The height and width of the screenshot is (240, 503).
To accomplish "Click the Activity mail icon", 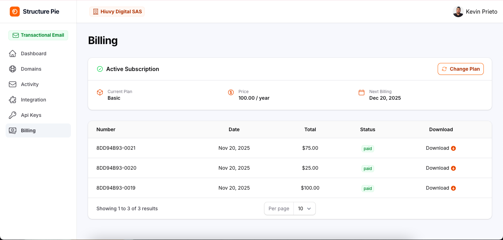I will pyautogui.click(x=13, y=84).
